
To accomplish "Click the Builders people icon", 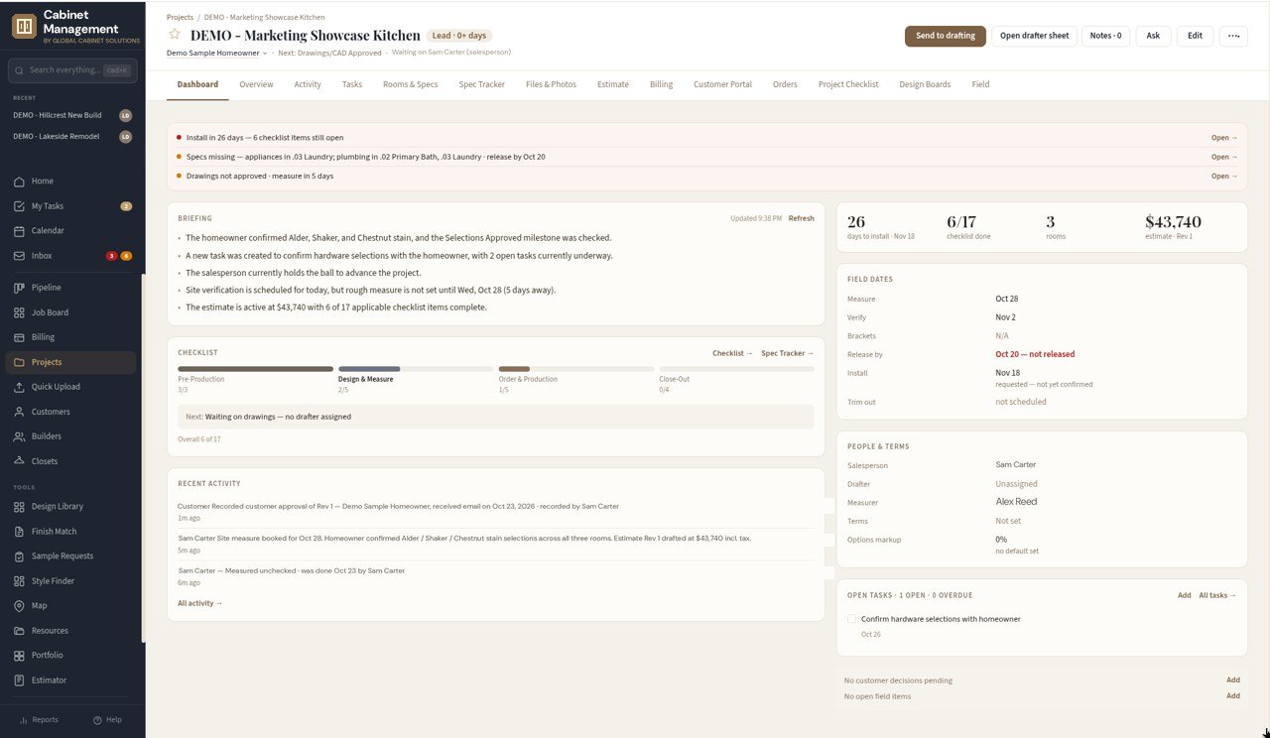I will (20, 436).
